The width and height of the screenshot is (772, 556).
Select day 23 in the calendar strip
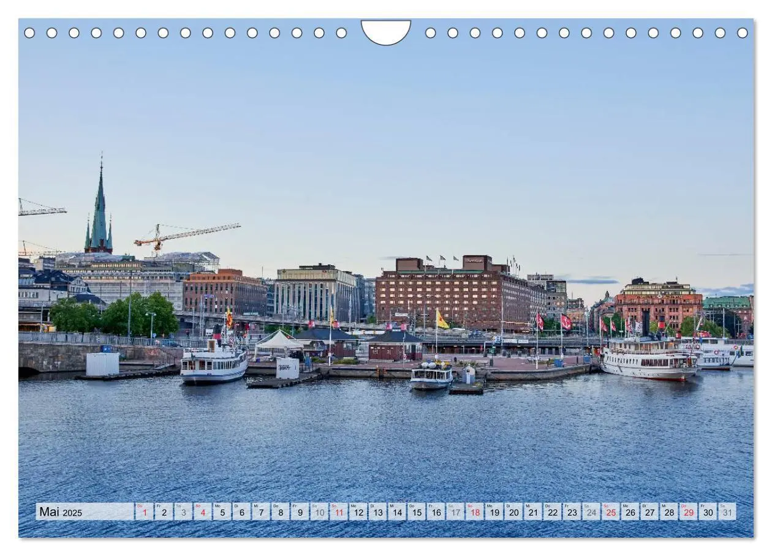click(572, 512)
